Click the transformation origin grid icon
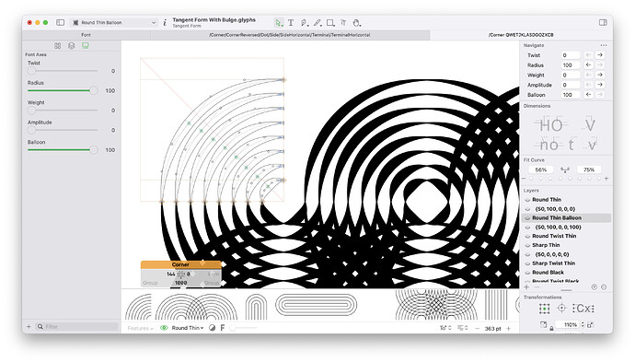This screenshot has height=362, width=635. 544,309
